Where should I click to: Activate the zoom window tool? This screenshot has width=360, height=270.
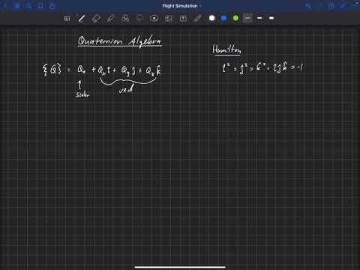click(67, 18)
